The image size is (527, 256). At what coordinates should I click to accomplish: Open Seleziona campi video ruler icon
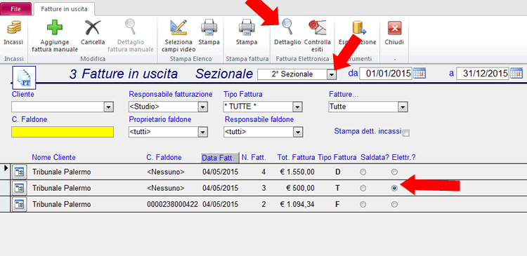[x=178, y=27]
